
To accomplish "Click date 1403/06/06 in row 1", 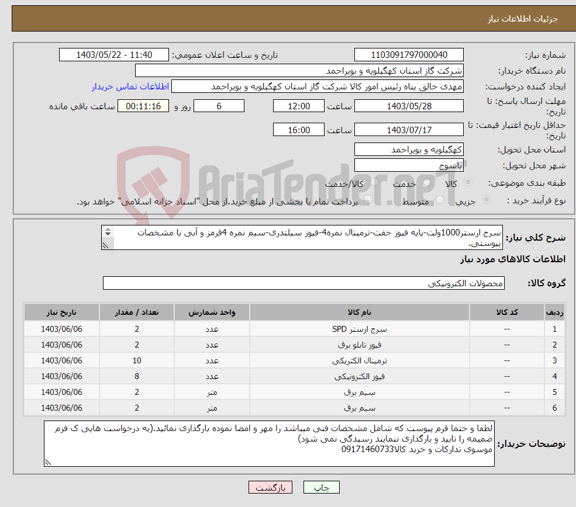I will tap(62, 329).
